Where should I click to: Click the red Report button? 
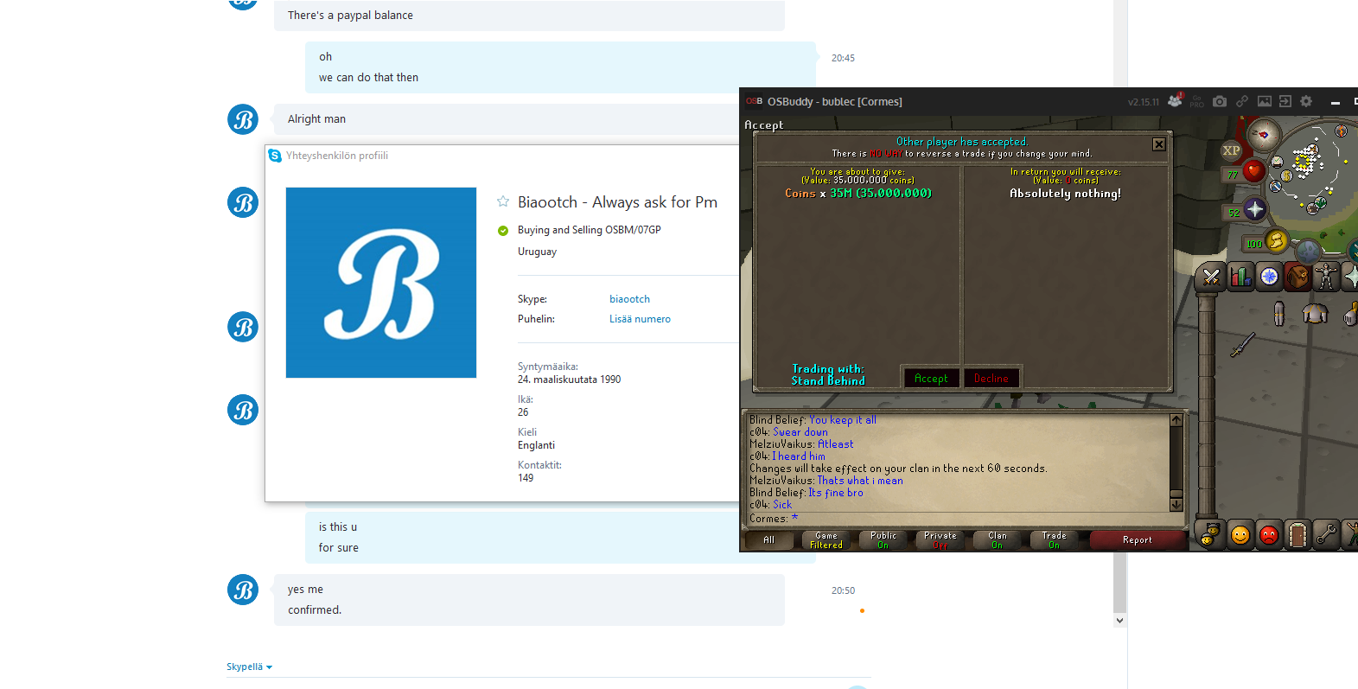tap(1138, 540)
